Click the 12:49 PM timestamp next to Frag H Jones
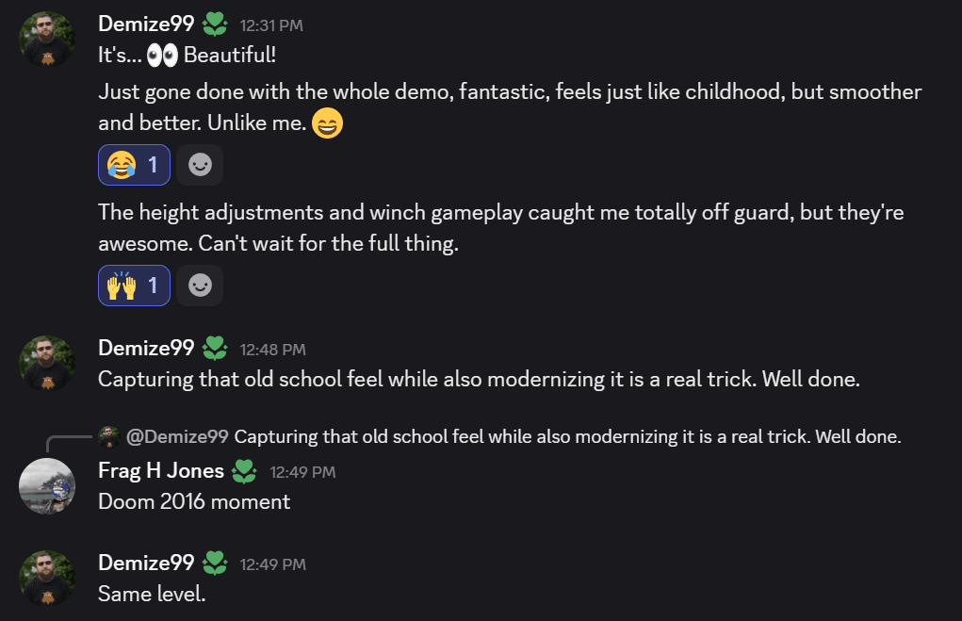The width and height of the screenshot is (962, 621). click(x=302, y=471)
